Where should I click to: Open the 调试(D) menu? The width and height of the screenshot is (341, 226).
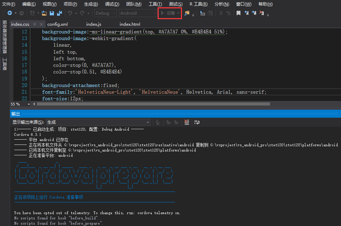pyautogui.click(x=112, y=4)
